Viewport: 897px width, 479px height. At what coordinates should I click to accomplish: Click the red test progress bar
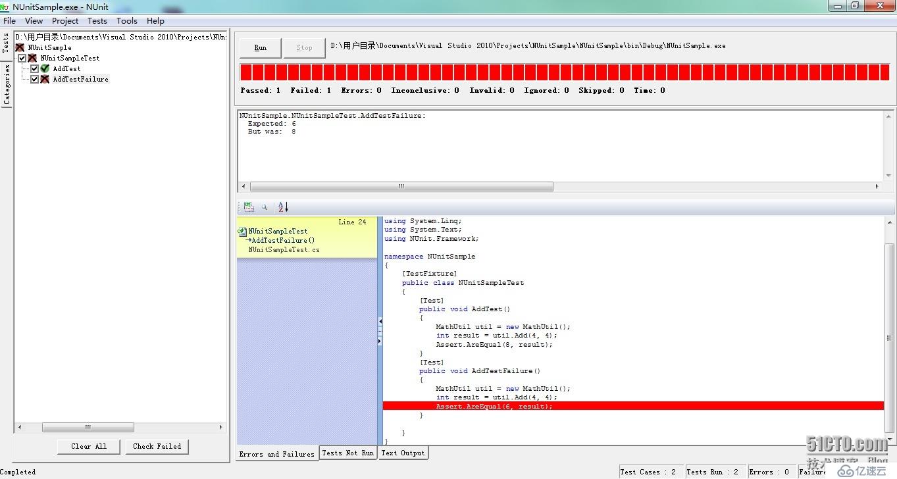(565, 72)
